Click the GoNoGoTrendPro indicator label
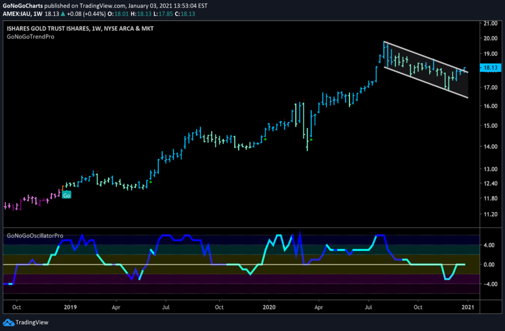The image size is (505, 331). pyautogui.click(x=31, y=36)
